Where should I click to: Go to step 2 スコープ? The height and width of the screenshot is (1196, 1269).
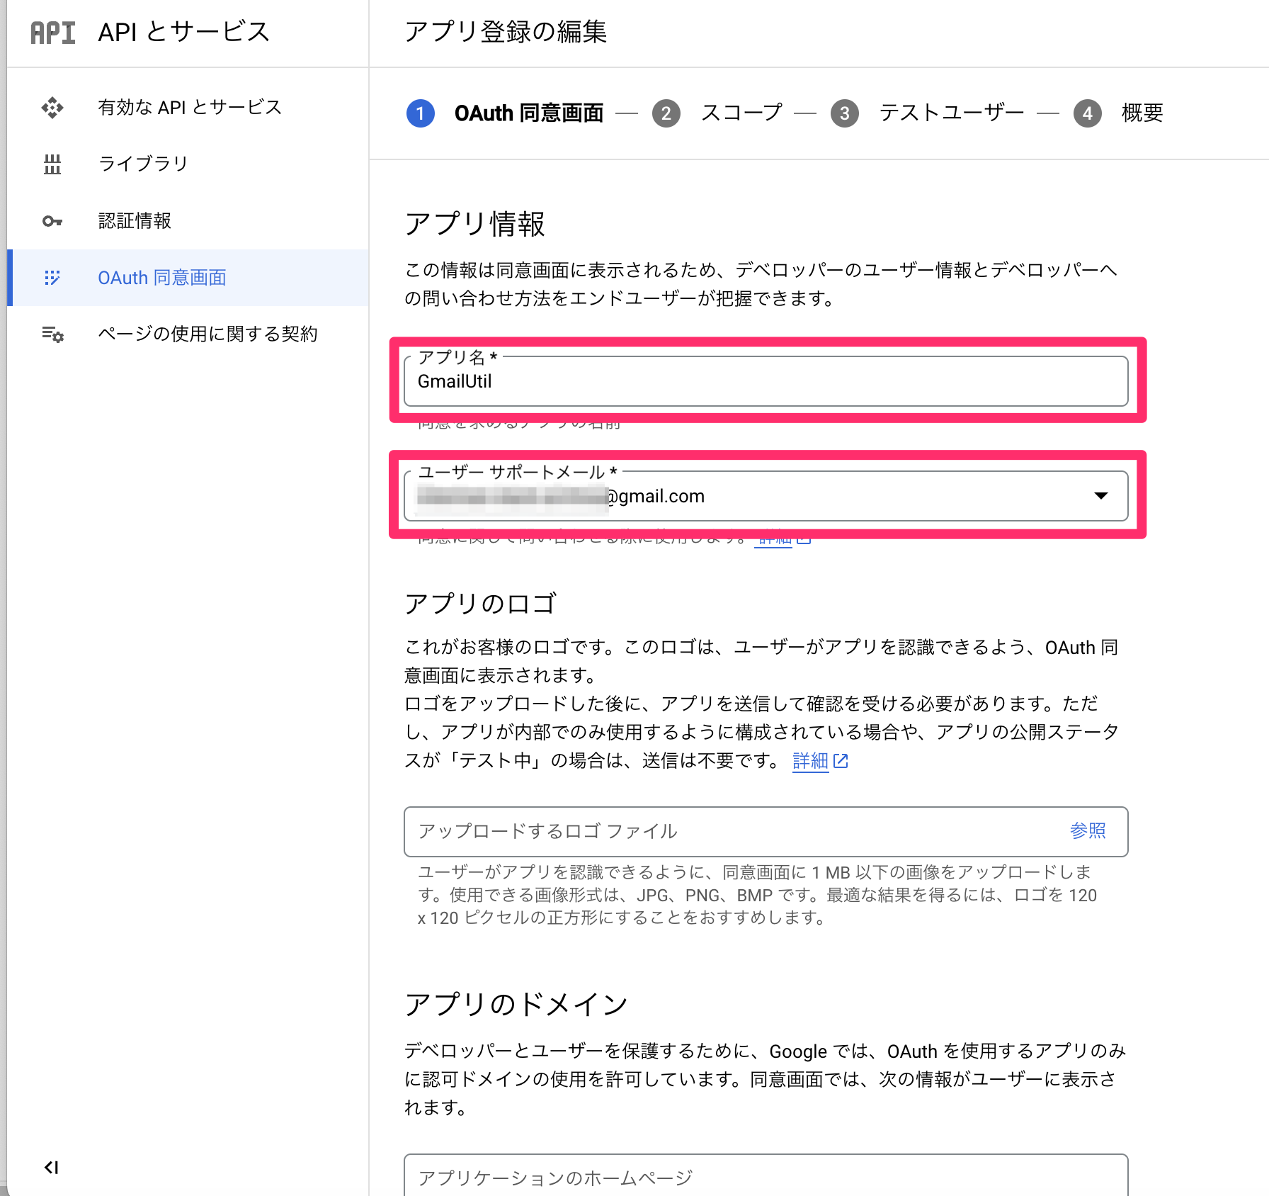(717, 113)
